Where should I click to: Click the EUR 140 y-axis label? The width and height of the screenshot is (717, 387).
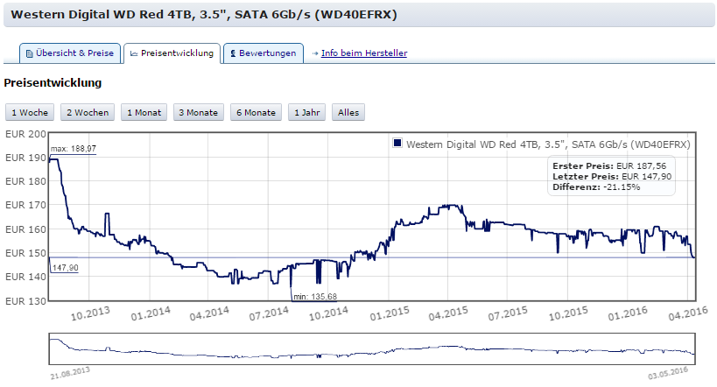click(x=25, y=278)
